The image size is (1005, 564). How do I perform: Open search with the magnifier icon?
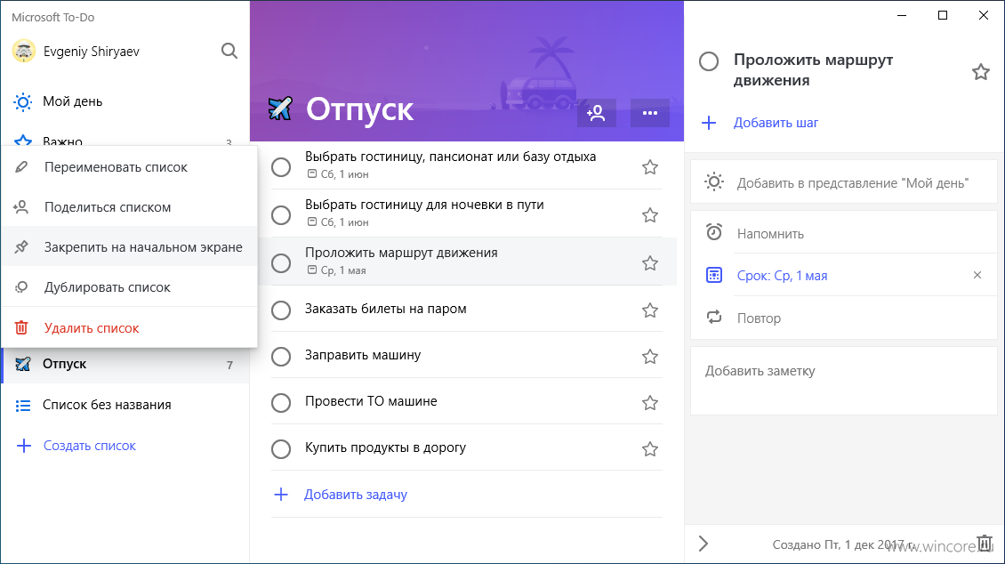[x=229, y=51]
